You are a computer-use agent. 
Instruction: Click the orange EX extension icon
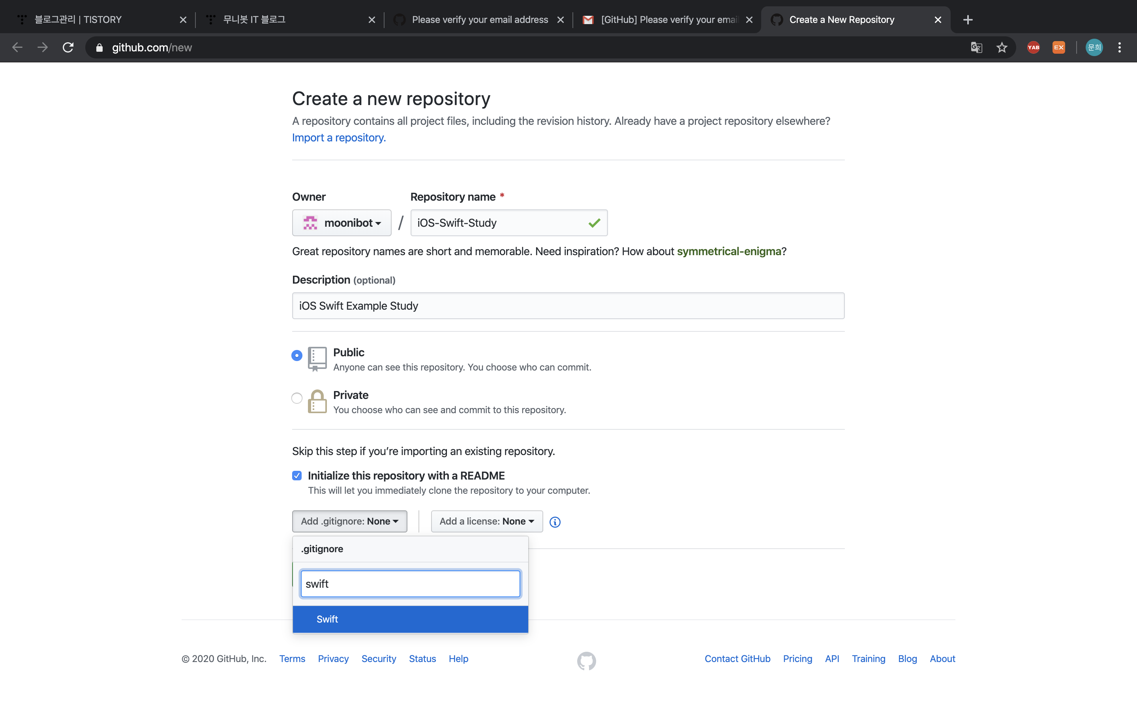pyautogui.click(x=1058, y=47)
